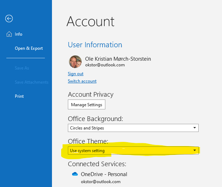
Task: Select Save As in the sidebar
Action: (22, 68)
